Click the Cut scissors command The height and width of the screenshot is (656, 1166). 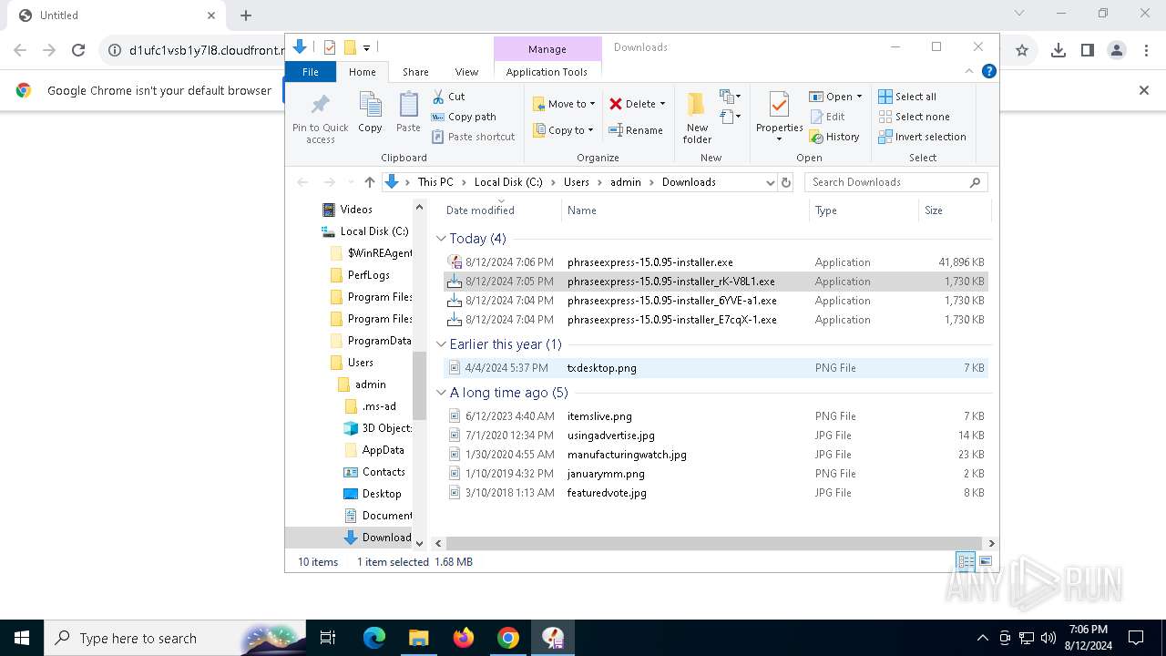(448, 97)
